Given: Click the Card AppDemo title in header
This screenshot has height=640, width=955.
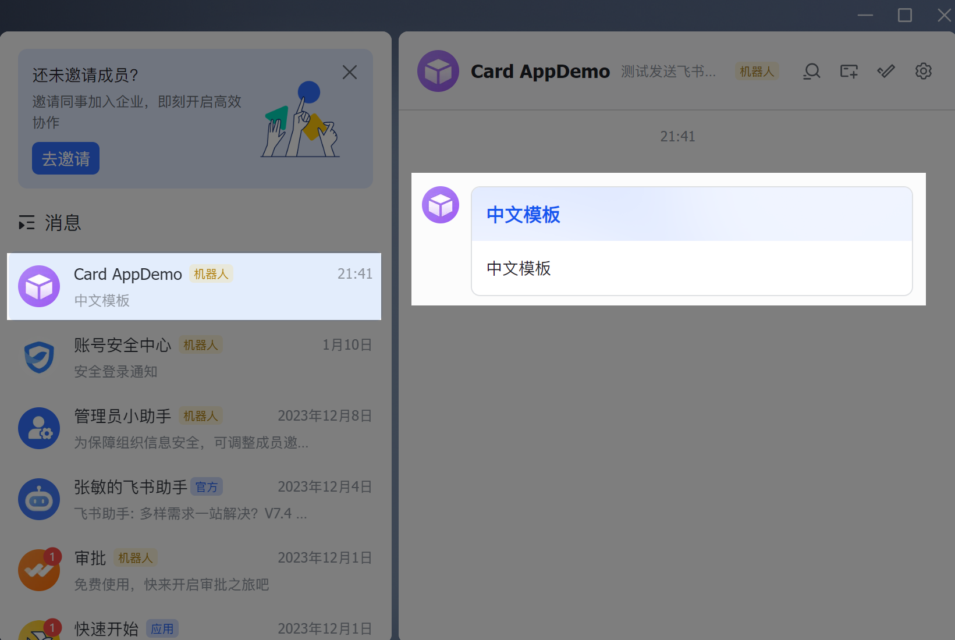Looking at the screenshot, I should coord(540,72).
